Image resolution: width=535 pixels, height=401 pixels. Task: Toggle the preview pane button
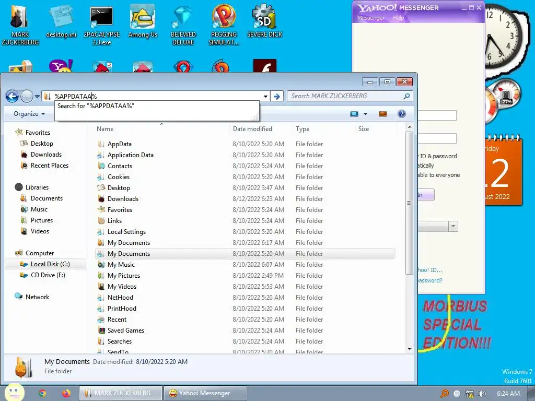pos(383,114)
